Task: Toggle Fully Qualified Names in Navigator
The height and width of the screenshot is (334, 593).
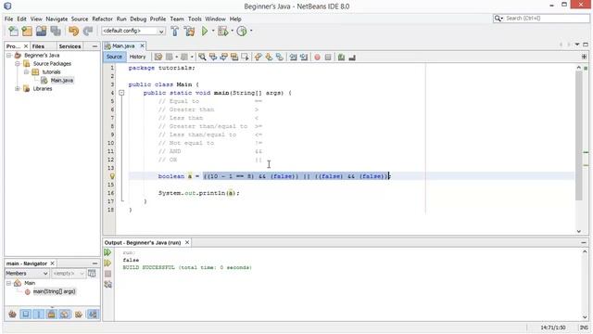Action: point(79,314)
